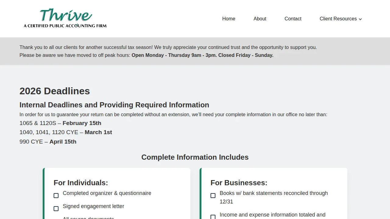
Task: Click the February 15th deadline line
Action: coord(60,123)
